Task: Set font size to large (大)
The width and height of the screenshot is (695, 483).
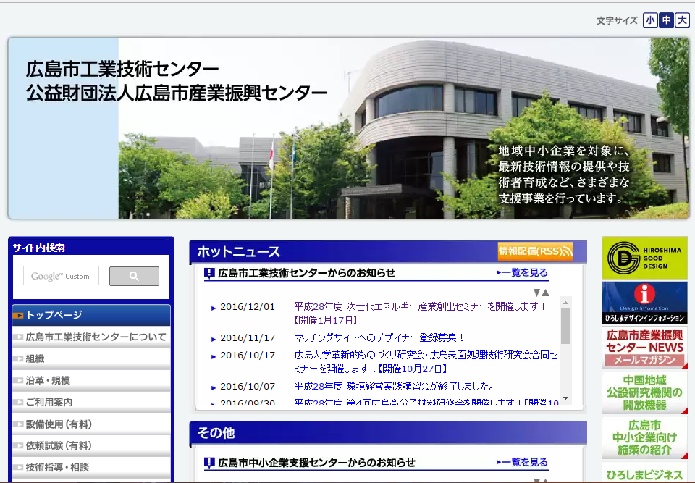Action: click(682, 20)
